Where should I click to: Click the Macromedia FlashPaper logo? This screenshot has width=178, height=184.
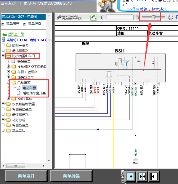69,17
